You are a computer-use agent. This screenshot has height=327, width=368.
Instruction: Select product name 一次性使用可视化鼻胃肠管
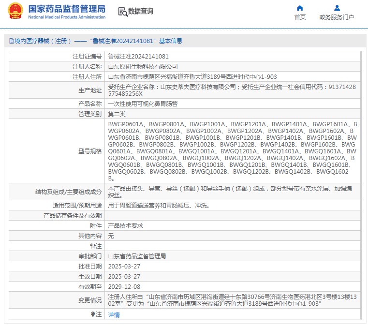[x=143, y=104]
